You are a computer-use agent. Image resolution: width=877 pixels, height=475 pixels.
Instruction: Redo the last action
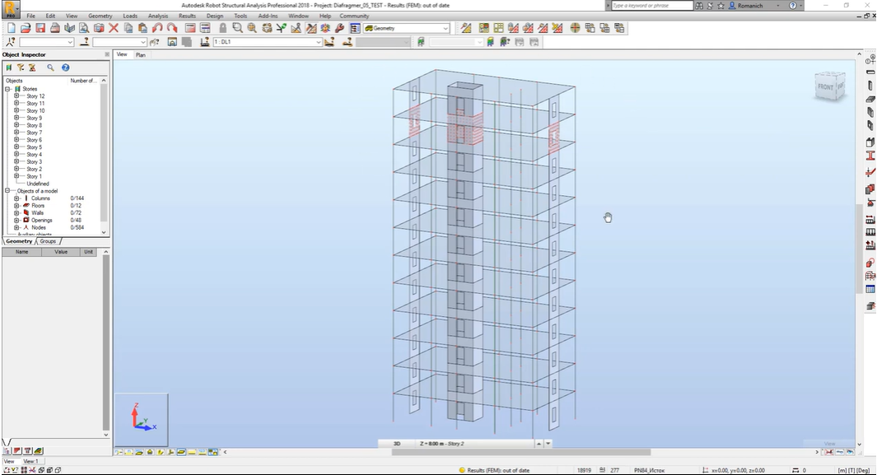coord(172,28)
